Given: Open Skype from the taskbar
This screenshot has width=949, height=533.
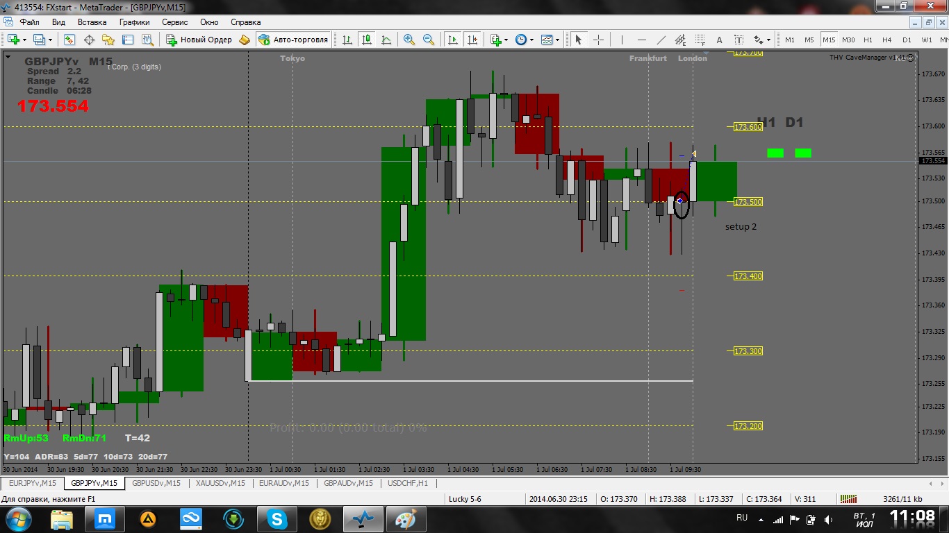Looking at the screenshot, I should tap(277, 518).
